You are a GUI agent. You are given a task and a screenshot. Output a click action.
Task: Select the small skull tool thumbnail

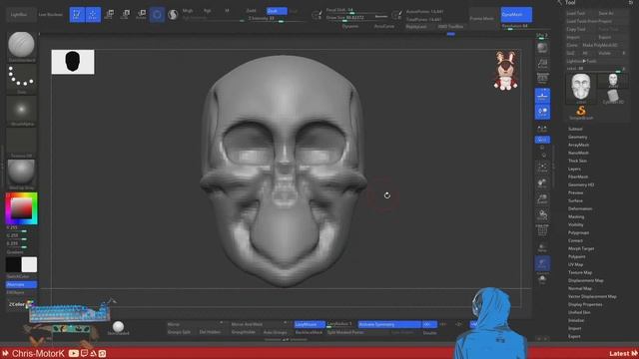(x=613, y=81)
